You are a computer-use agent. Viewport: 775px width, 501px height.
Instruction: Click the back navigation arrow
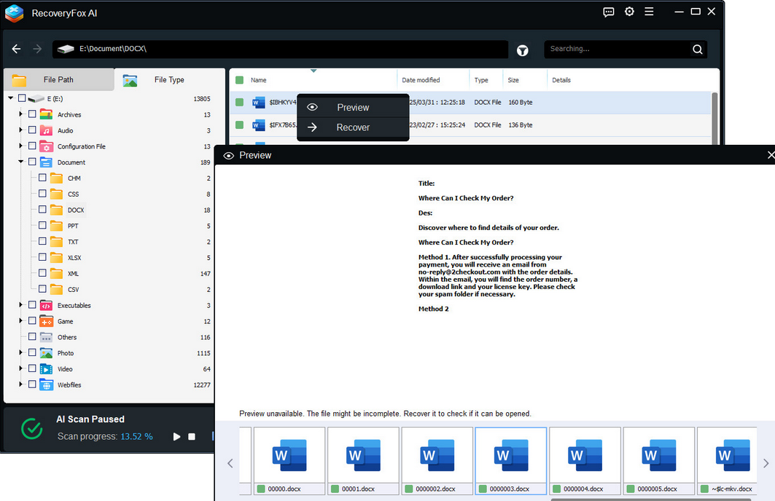pos(17,49)
